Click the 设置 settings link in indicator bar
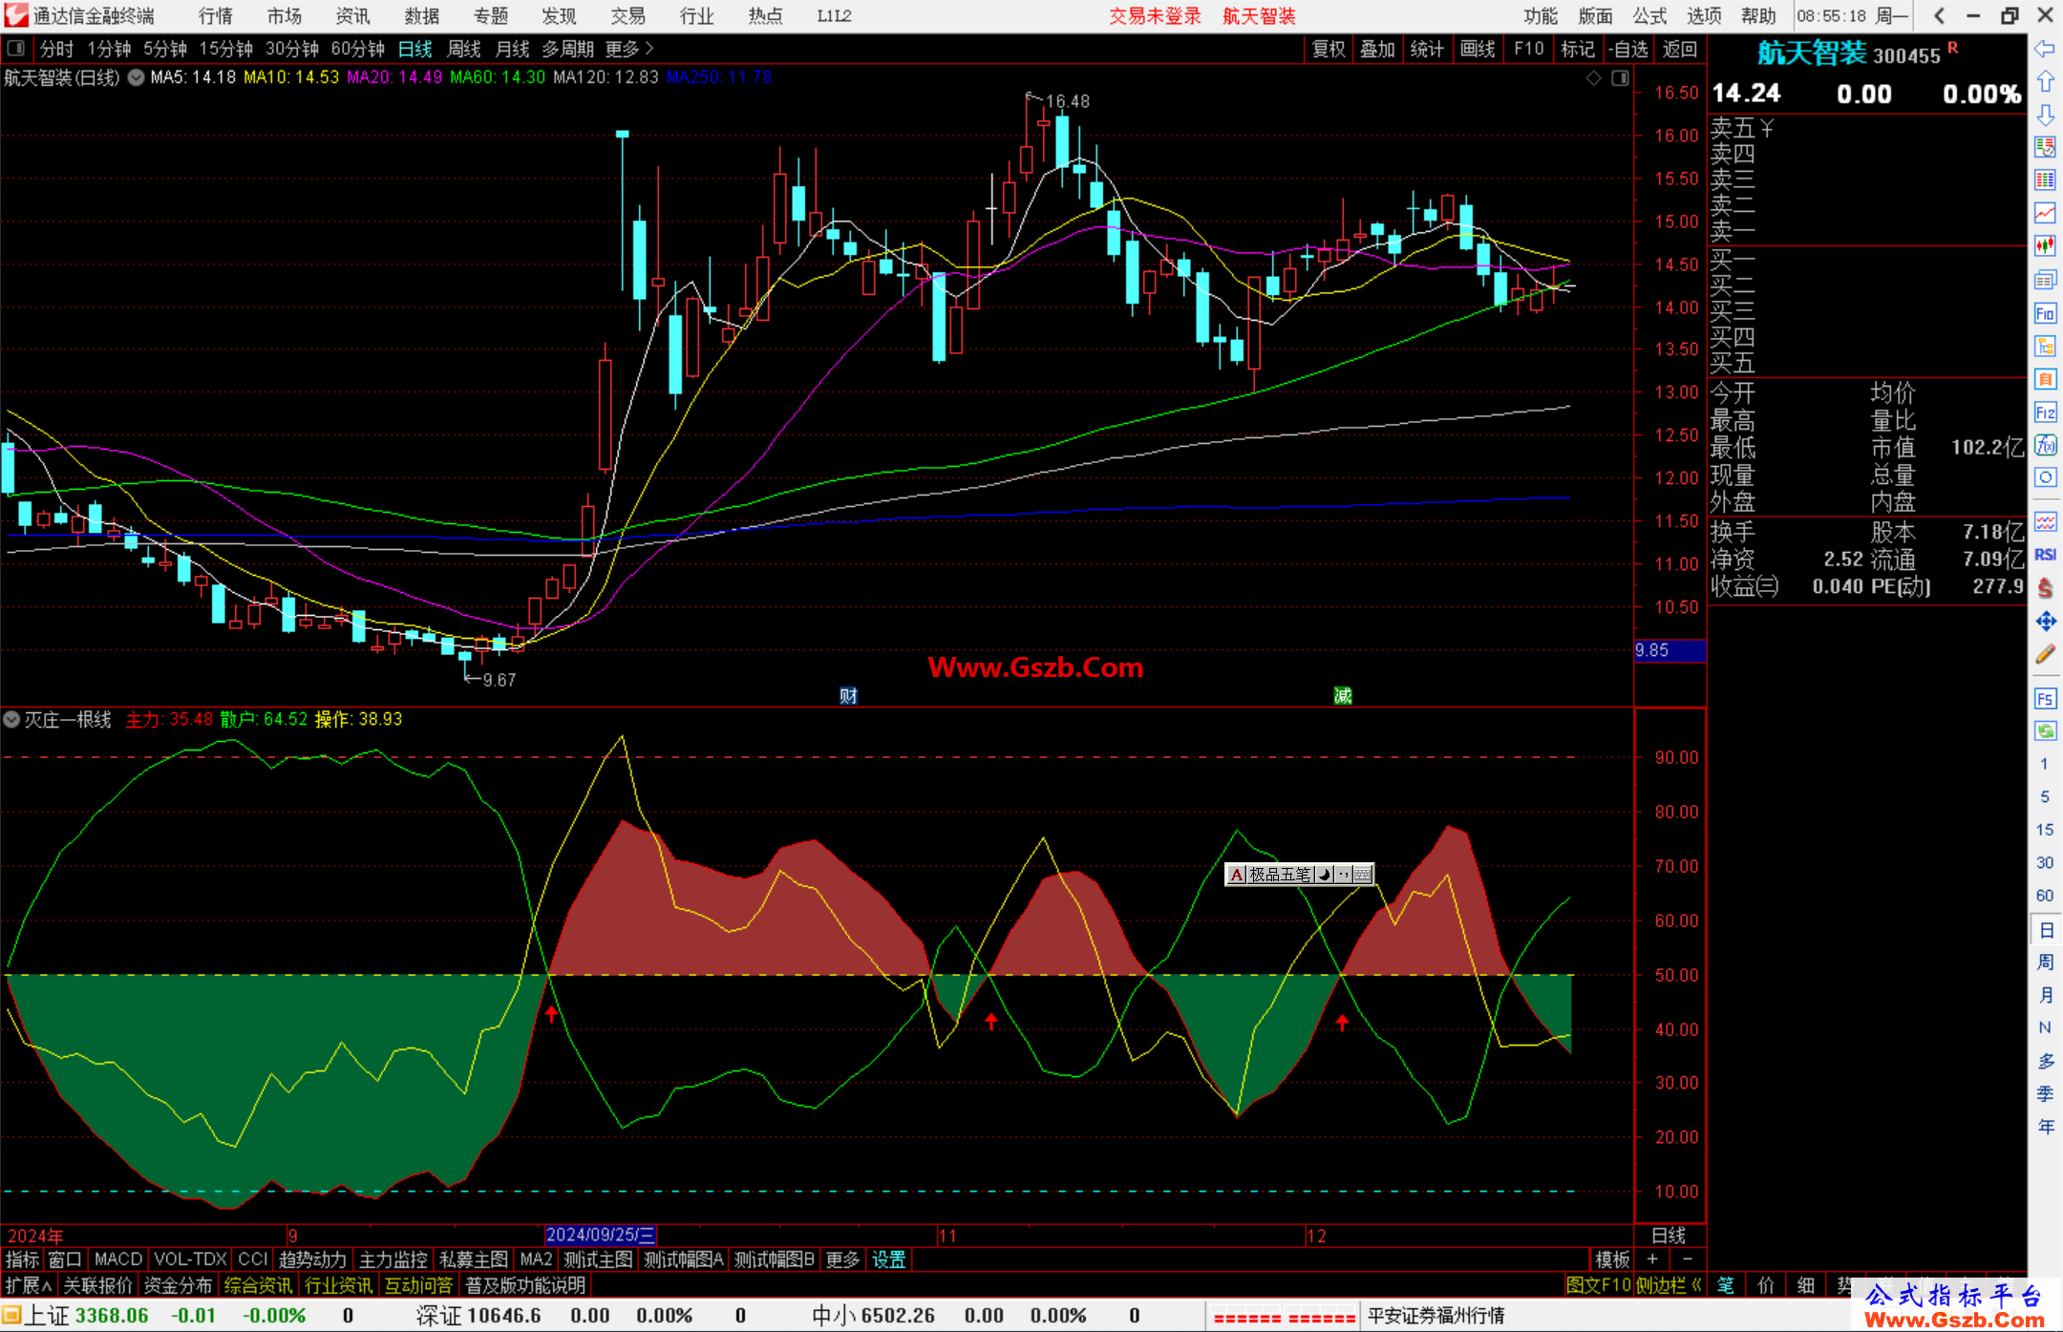2063x1332 pixels. (x=888, y=1259)
